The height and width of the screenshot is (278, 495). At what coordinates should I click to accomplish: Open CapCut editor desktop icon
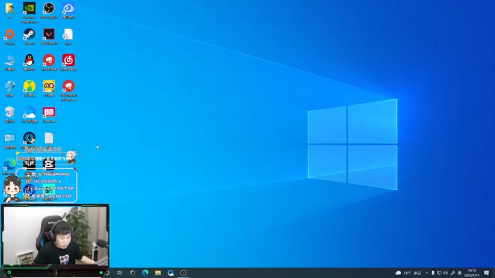pos(49,164)
